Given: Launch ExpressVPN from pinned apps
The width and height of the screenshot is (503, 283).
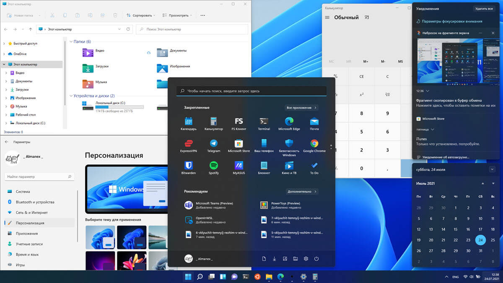Looking at the screenshot, I should coord(188,145).
